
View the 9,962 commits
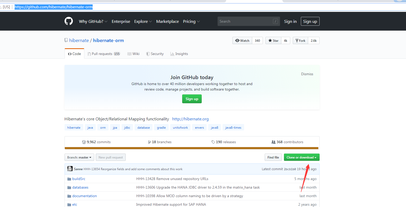coord(96,142)
